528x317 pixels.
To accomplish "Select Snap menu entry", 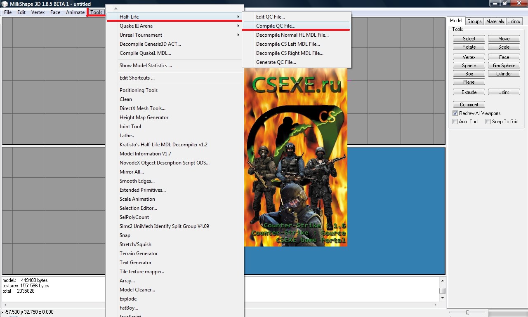I will coord(174,235).
